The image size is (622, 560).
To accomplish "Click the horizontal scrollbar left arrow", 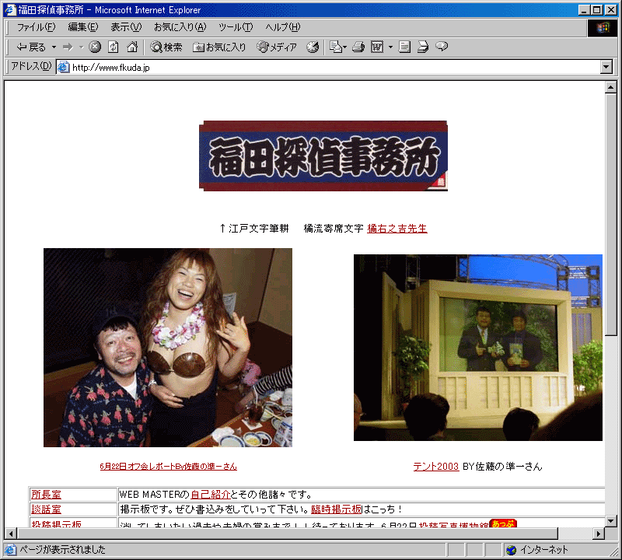I will [x=11, y=534].
